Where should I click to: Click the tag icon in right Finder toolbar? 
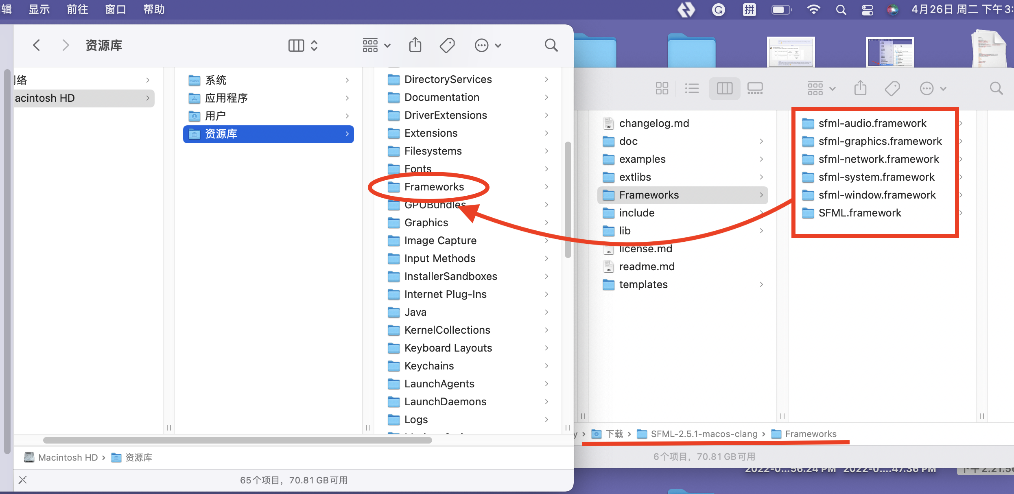[892, 88]
